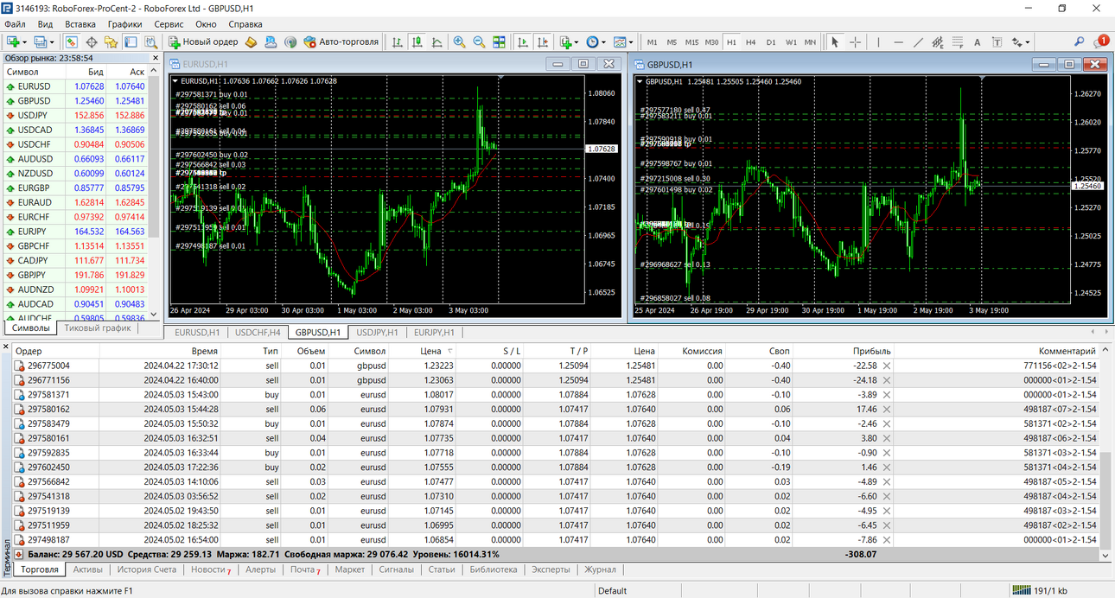Viewport: 1115px width, 598px height.
Task: Open Тиковый график tab
Action: click(x=98, y=328)
